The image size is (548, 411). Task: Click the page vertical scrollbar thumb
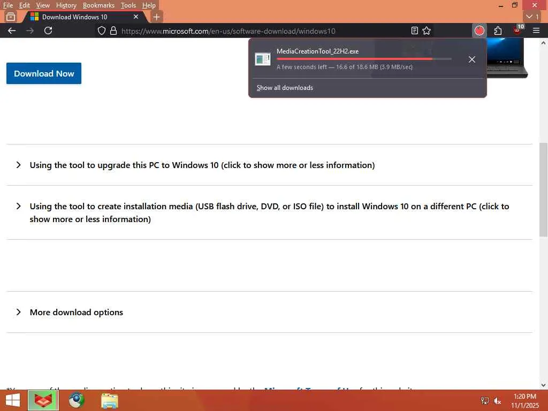(543, 190)
